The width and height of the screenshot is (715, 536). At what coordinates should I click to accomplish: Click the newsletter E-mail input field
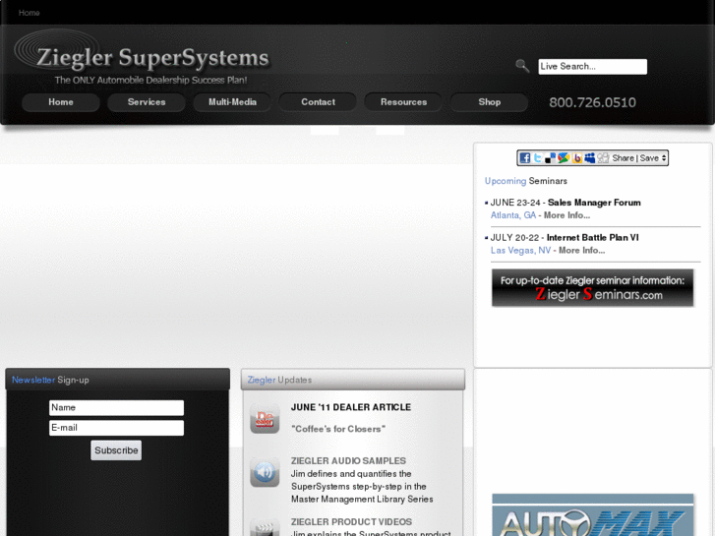pos(116,428)
